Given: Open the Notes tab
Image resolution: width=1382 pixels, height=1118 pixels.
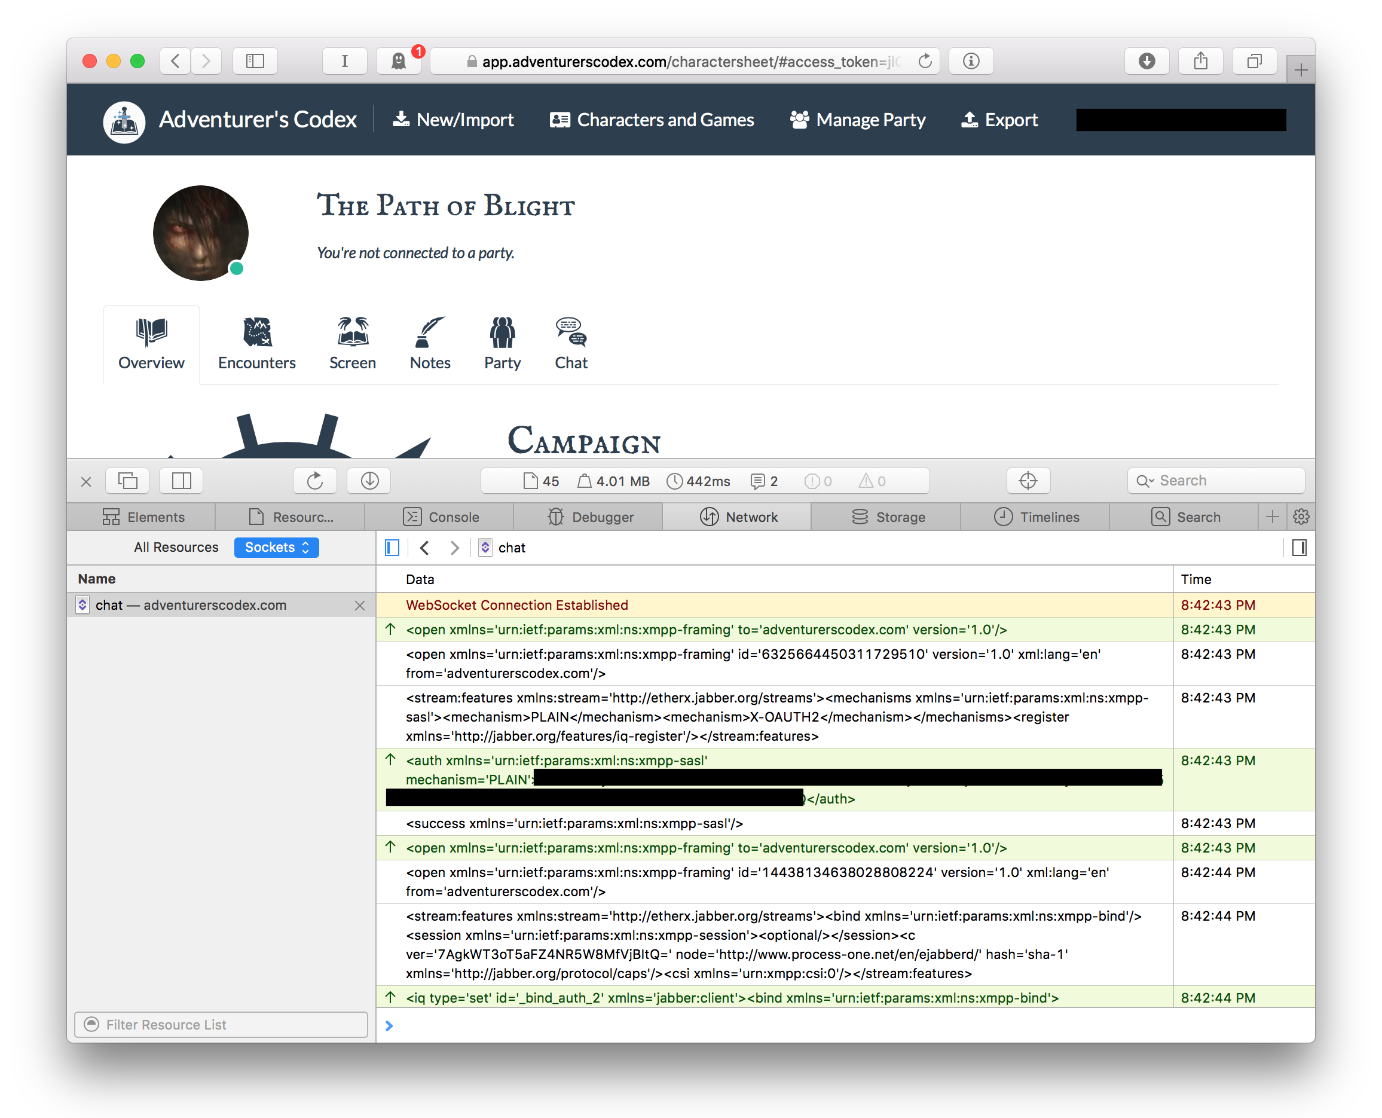Looking at the screenshot, I should click(x=430, y=344).
